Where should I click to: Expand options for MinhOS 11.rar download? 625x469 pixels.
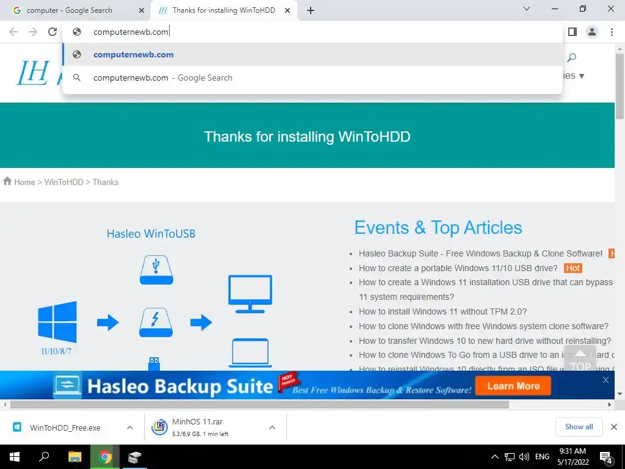coord(272,427)
